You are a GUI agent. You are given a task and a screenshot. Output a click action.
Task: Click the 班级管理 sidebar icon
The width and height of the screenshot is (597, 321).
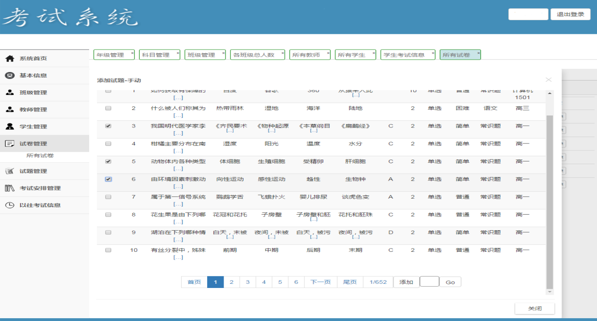9,93
